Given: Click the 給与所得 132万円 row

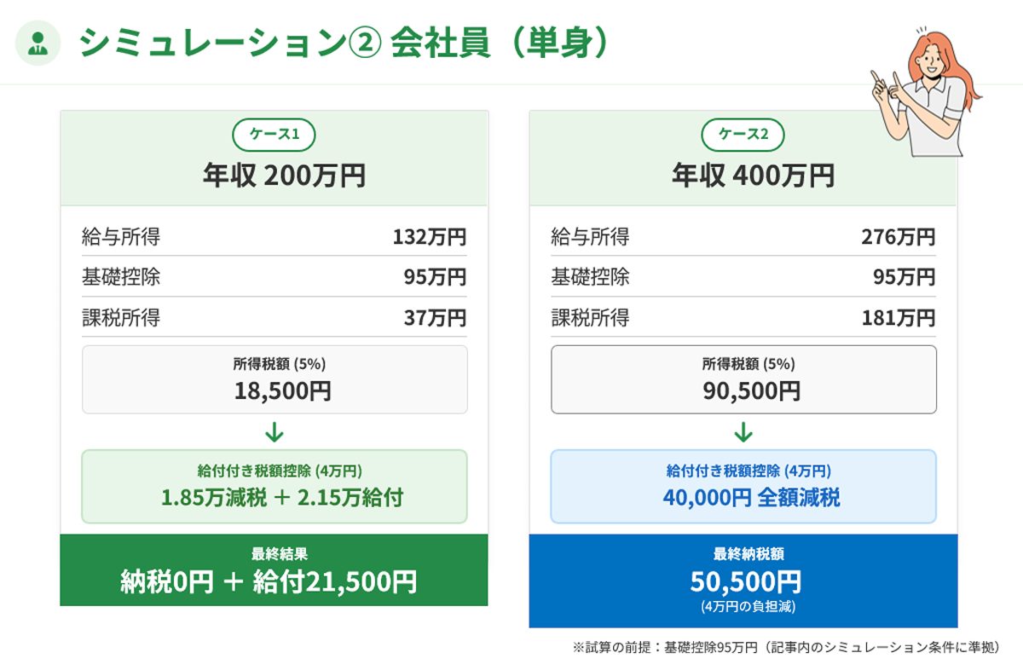Looking at the screenshot, I should pos(275,236).
